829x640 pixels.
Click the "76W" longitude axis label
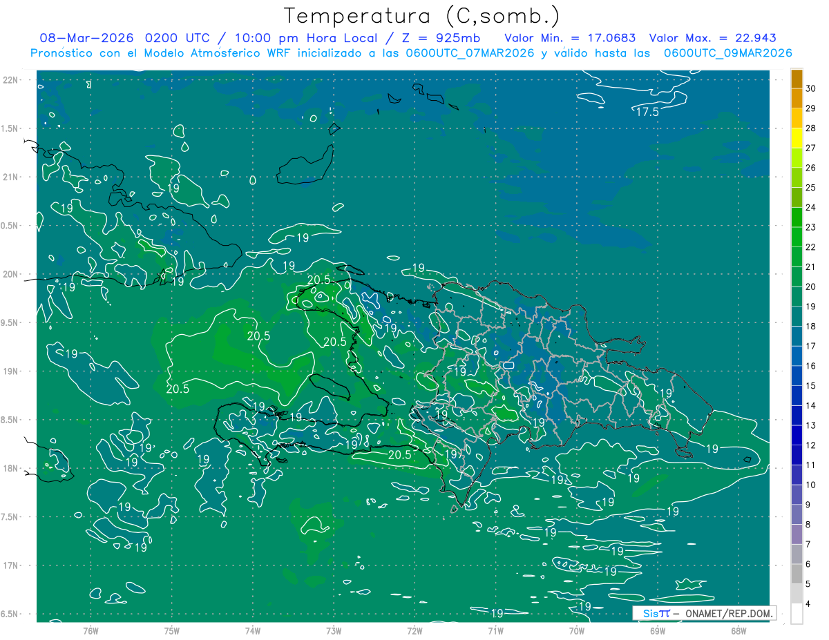[90, 631]
